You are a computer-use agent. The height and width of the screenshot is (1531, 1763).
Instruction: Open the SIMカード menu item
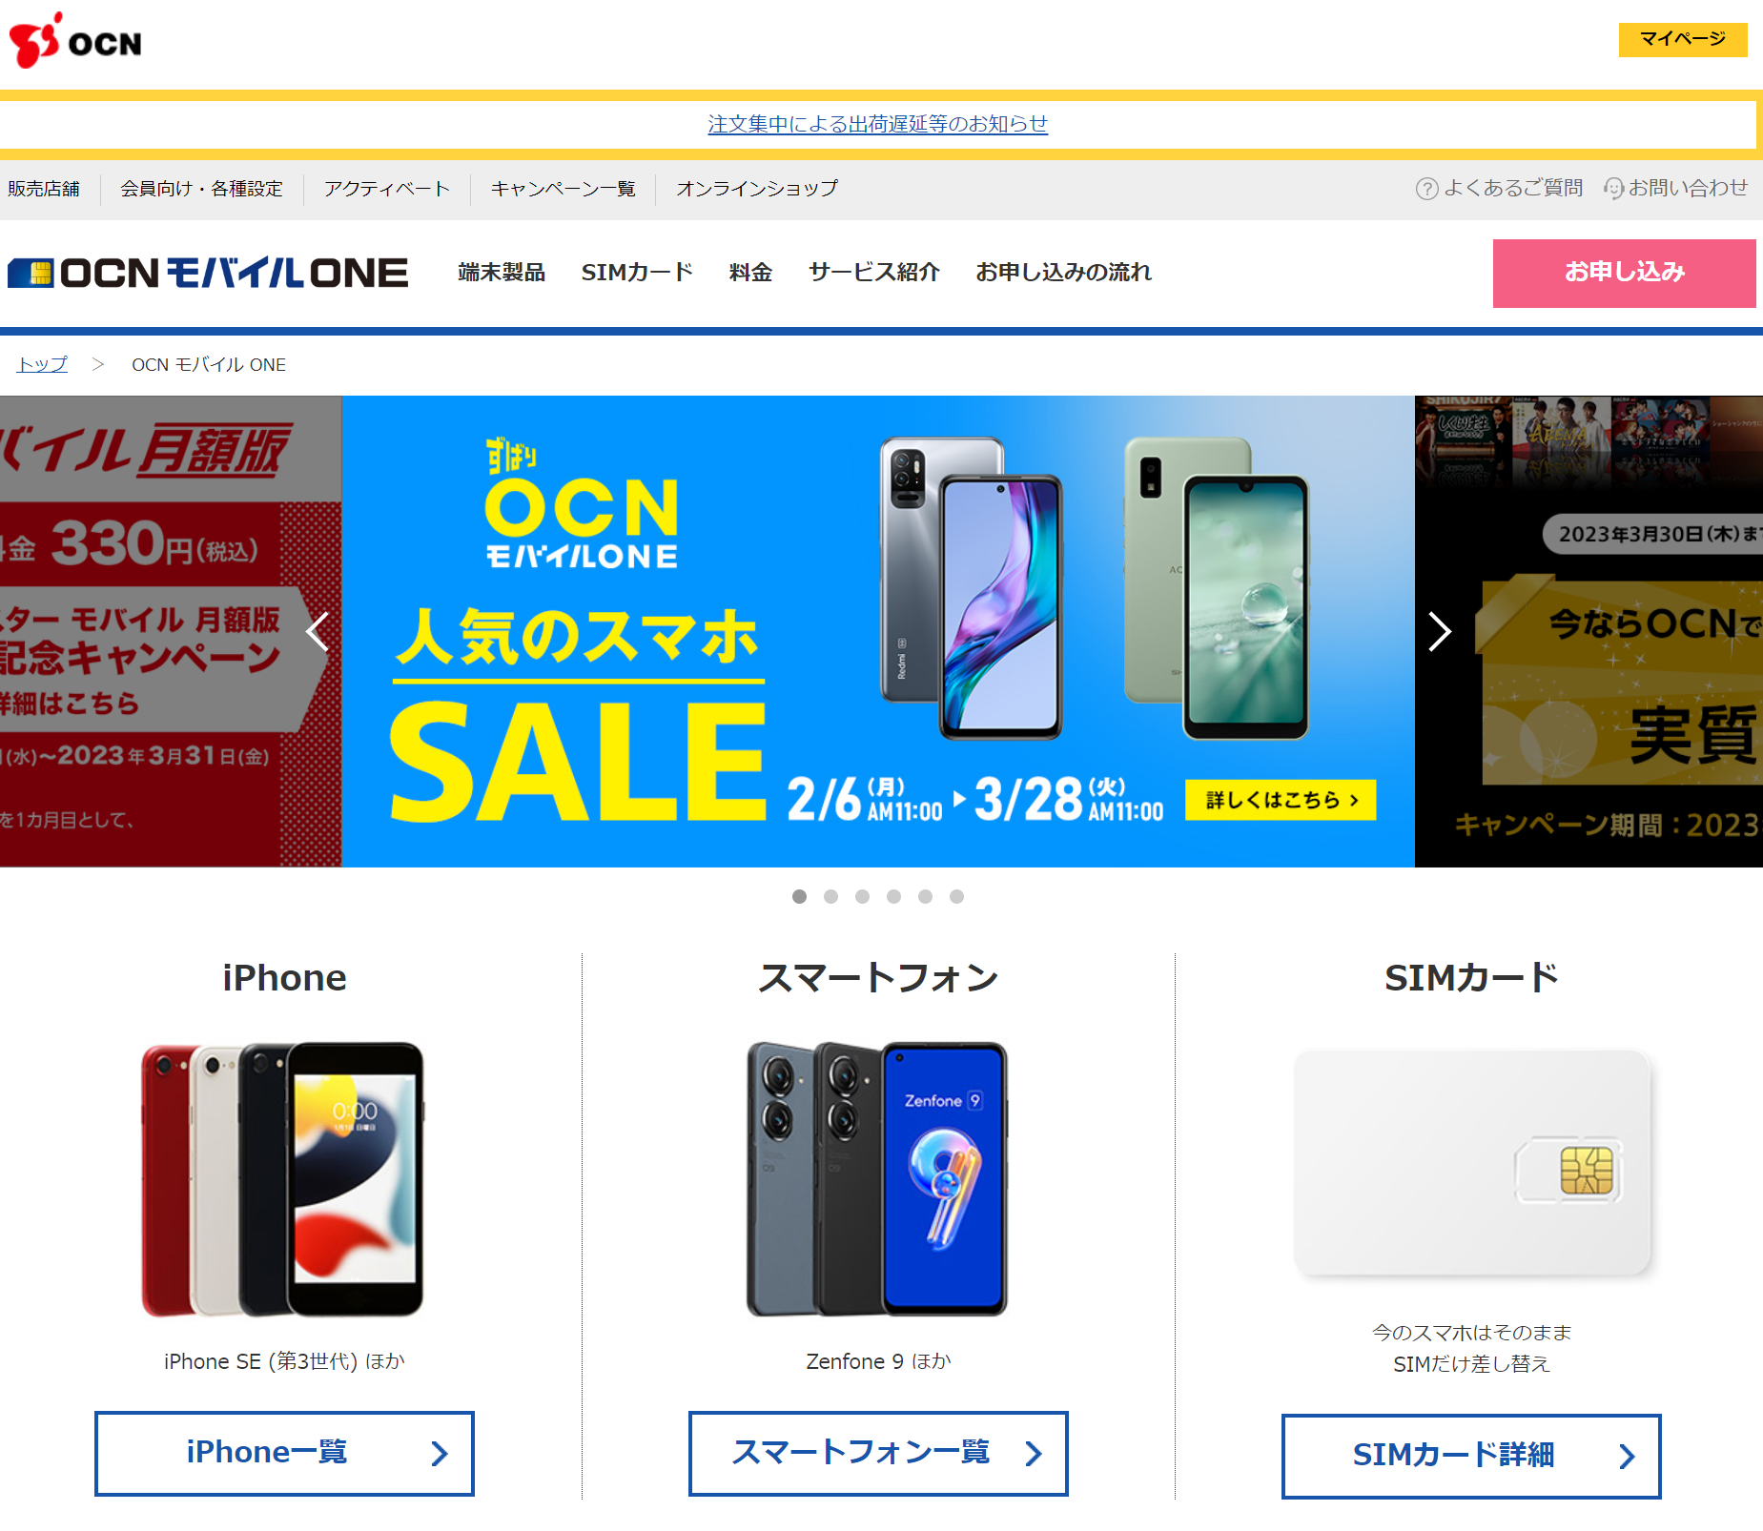tap(637, 273)
